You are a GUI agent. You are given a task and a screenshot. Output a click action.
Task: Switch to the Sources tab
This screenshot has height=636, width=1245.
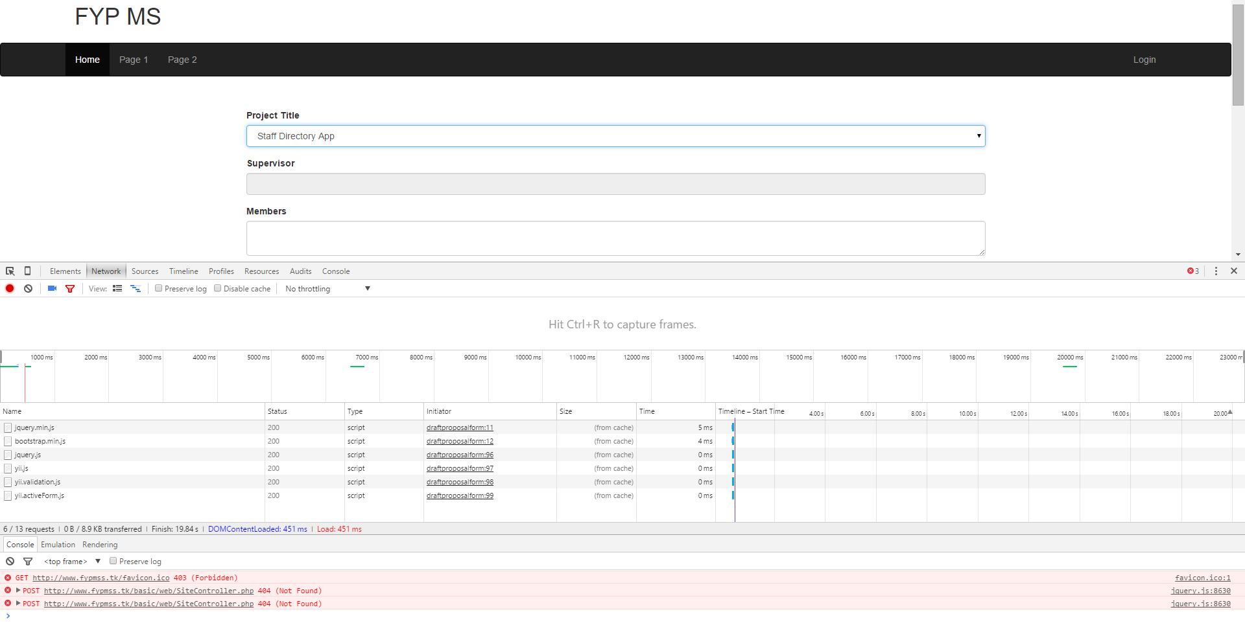(145, 271)
